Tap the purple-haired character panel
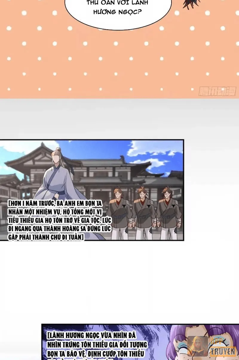The image size is (239, 360). click(140, 342)
